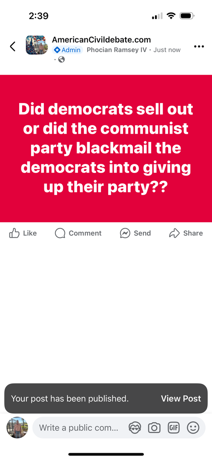212x460 pixels.
Task: Like the post with thumbs-up icon
Action: coord(23,233)
